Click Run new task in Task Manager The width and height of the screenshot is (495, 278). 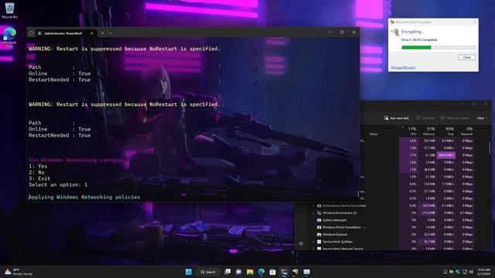(x=397, y=118)
